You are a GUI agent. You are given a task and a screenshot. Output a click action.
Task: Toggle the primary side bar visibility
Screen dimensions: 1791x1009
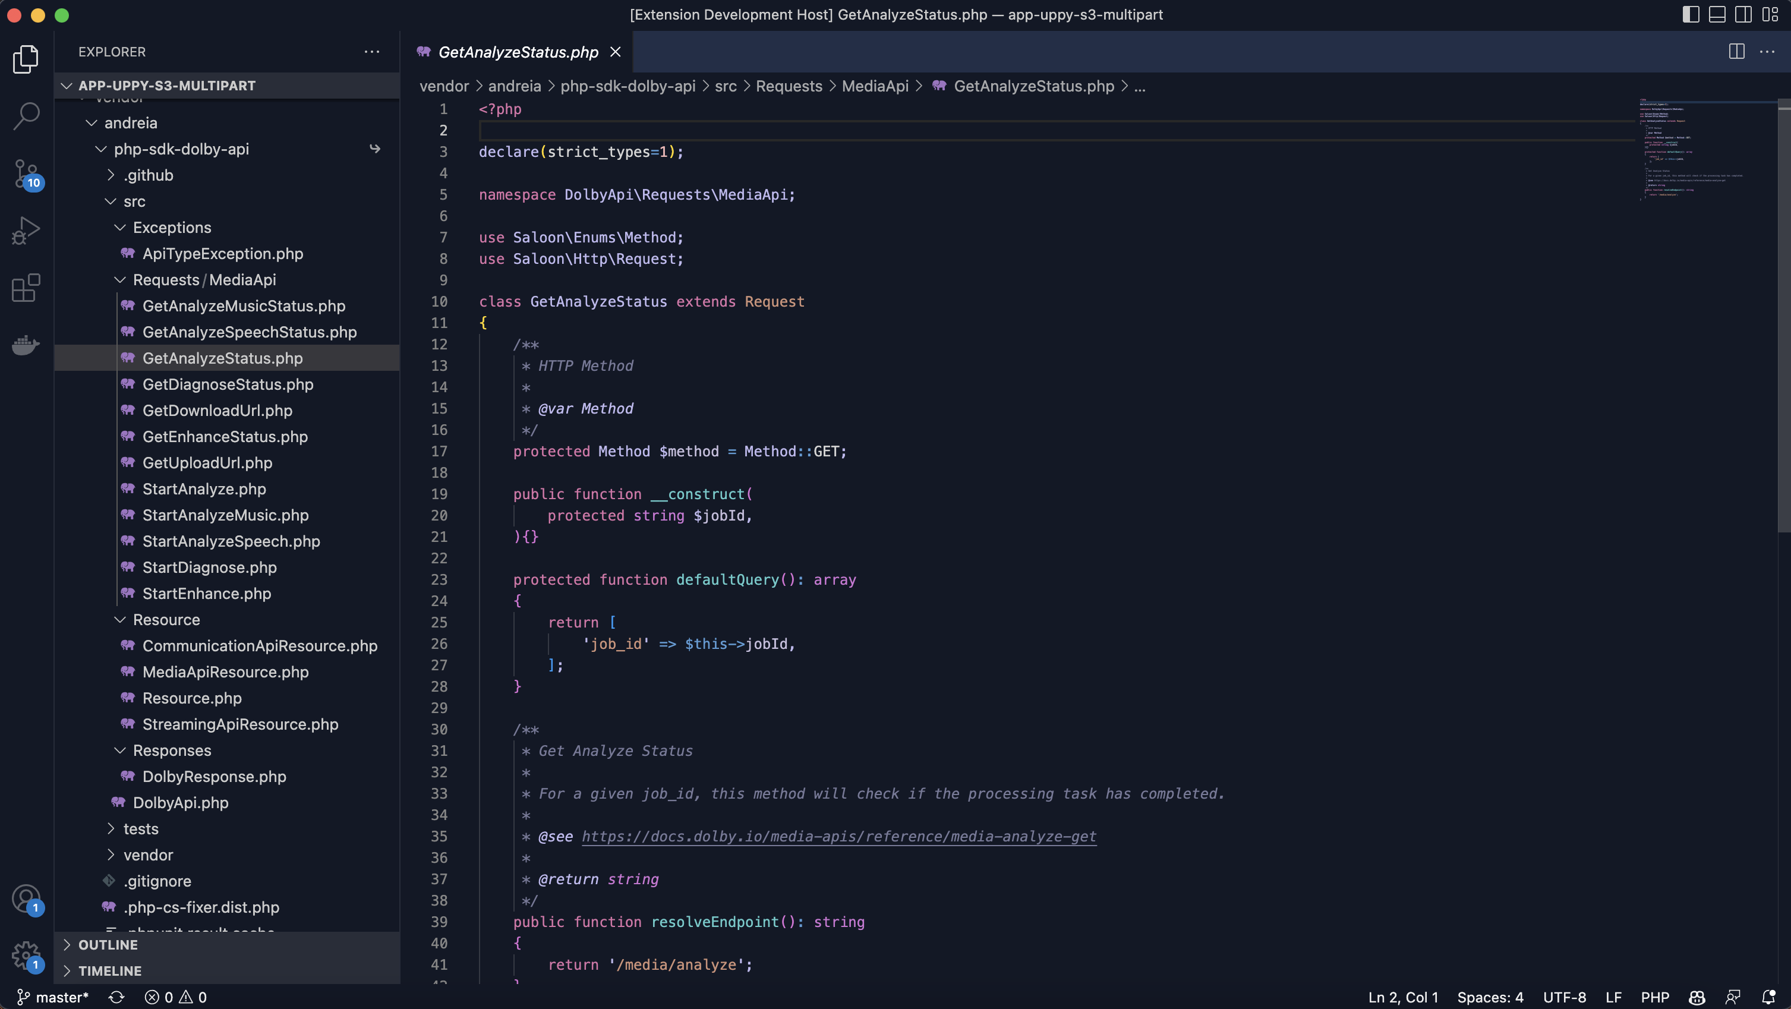[x=1690, y=15]
